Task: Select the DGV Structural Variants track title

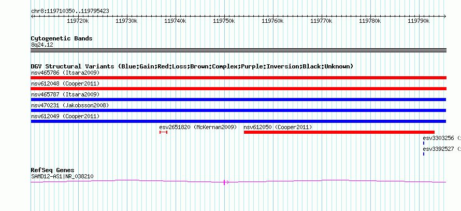Action: pos(192,66)
